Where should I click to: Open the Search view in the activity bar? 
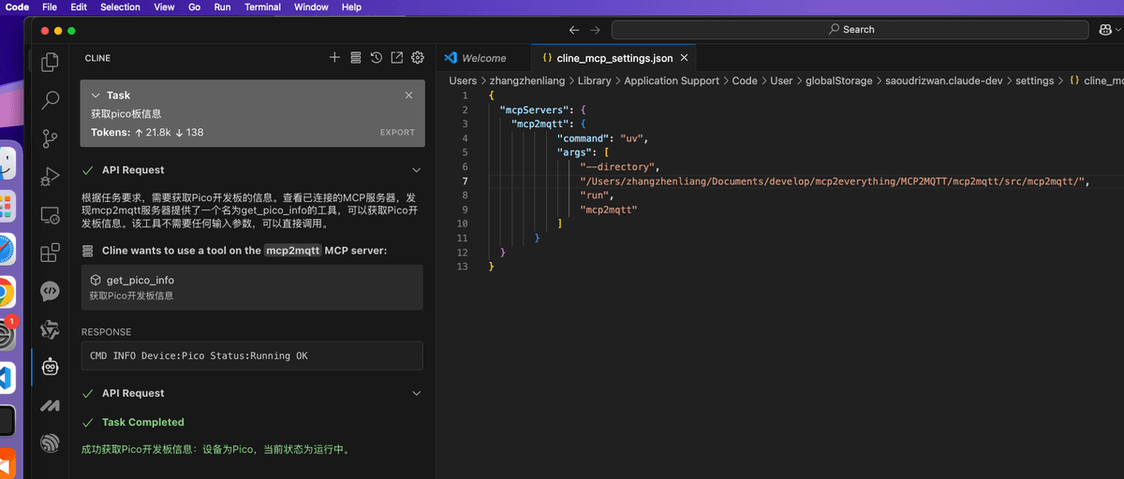coord(51,100)
